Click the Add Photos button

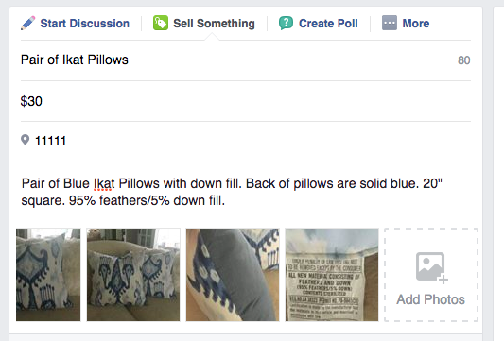click(x=431, y=275)
